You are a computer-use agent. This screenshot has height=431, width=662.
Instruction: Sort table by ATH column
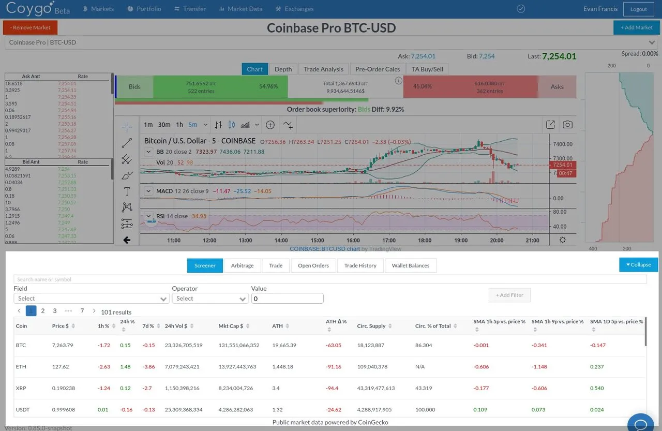point(280,326)
